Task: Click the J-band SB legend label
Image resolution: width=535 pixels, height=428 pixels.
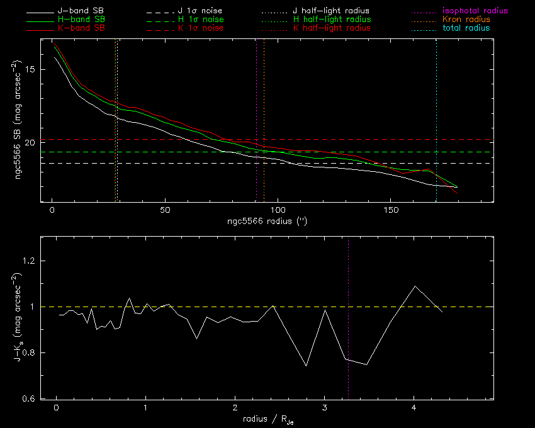Action: click(x=81, y=11)
